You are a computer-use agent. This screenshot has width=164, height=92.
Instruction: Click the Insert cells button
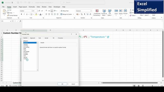[116, 13]
